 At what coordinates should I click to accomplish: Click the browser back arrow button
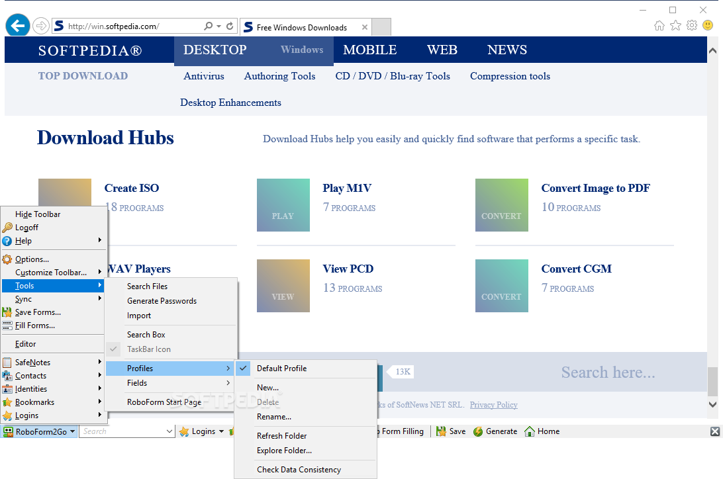point(17,25)
